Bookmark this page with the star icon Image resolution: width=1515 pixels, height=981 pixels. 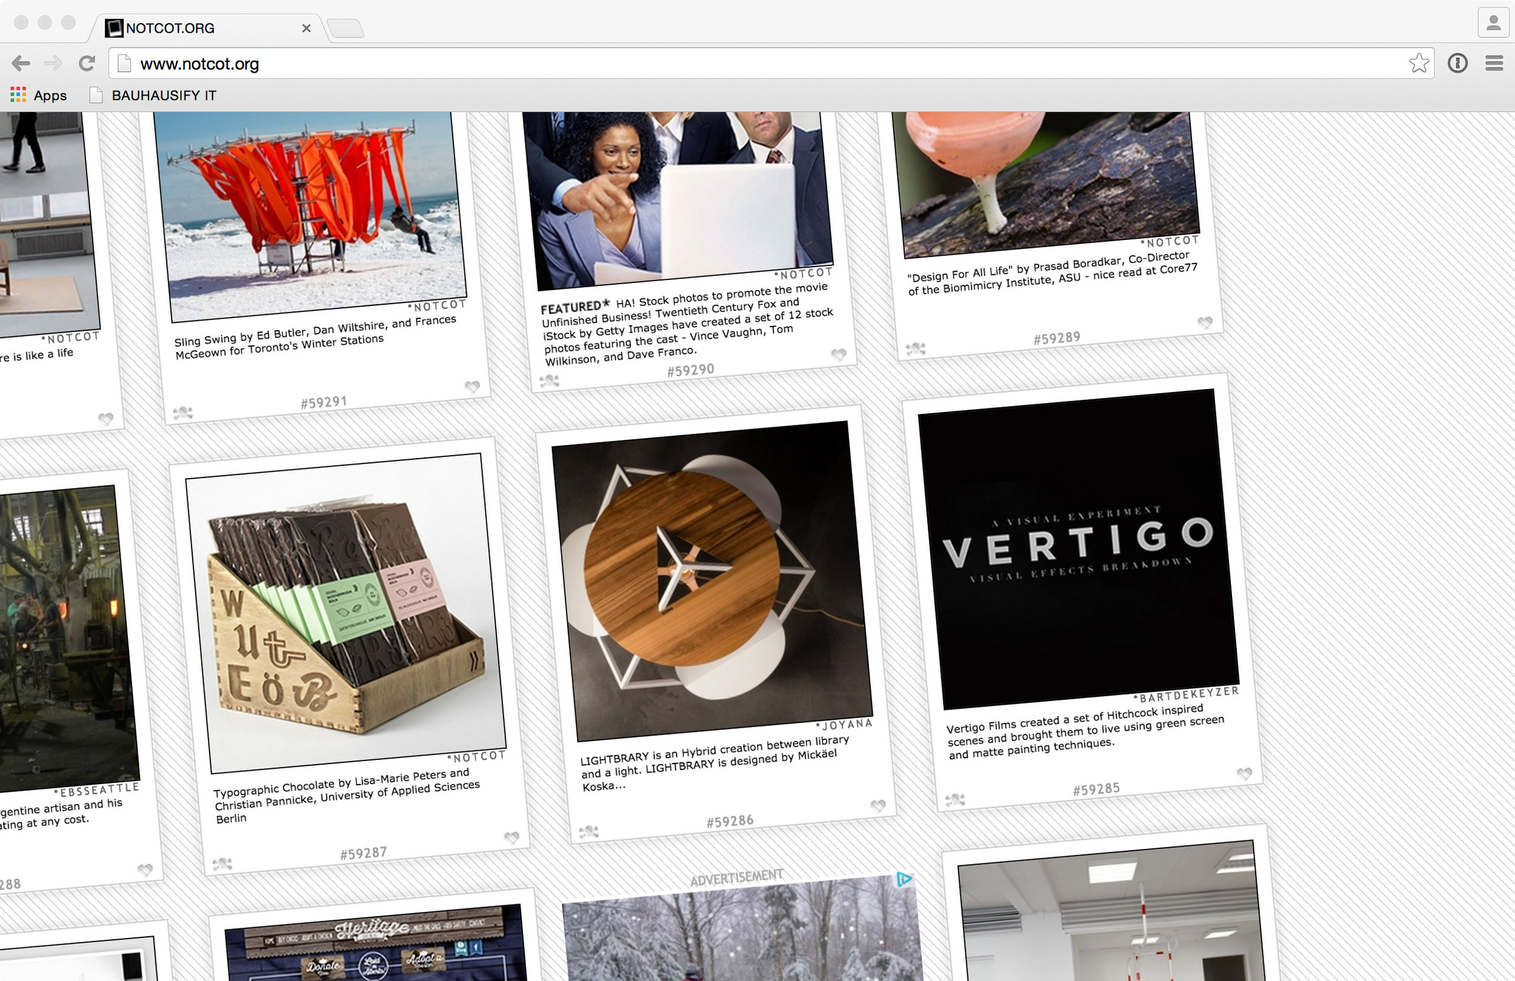[1418, 63]
